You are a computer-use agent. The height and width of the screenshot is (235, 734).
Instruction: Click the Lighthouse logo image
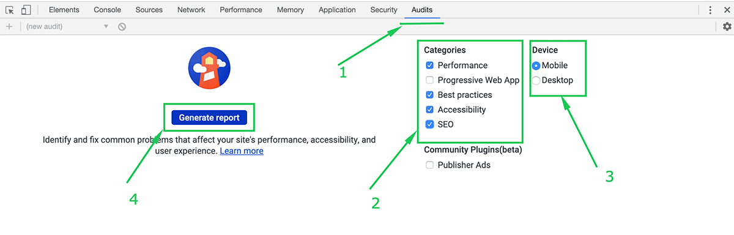(209, 69)
